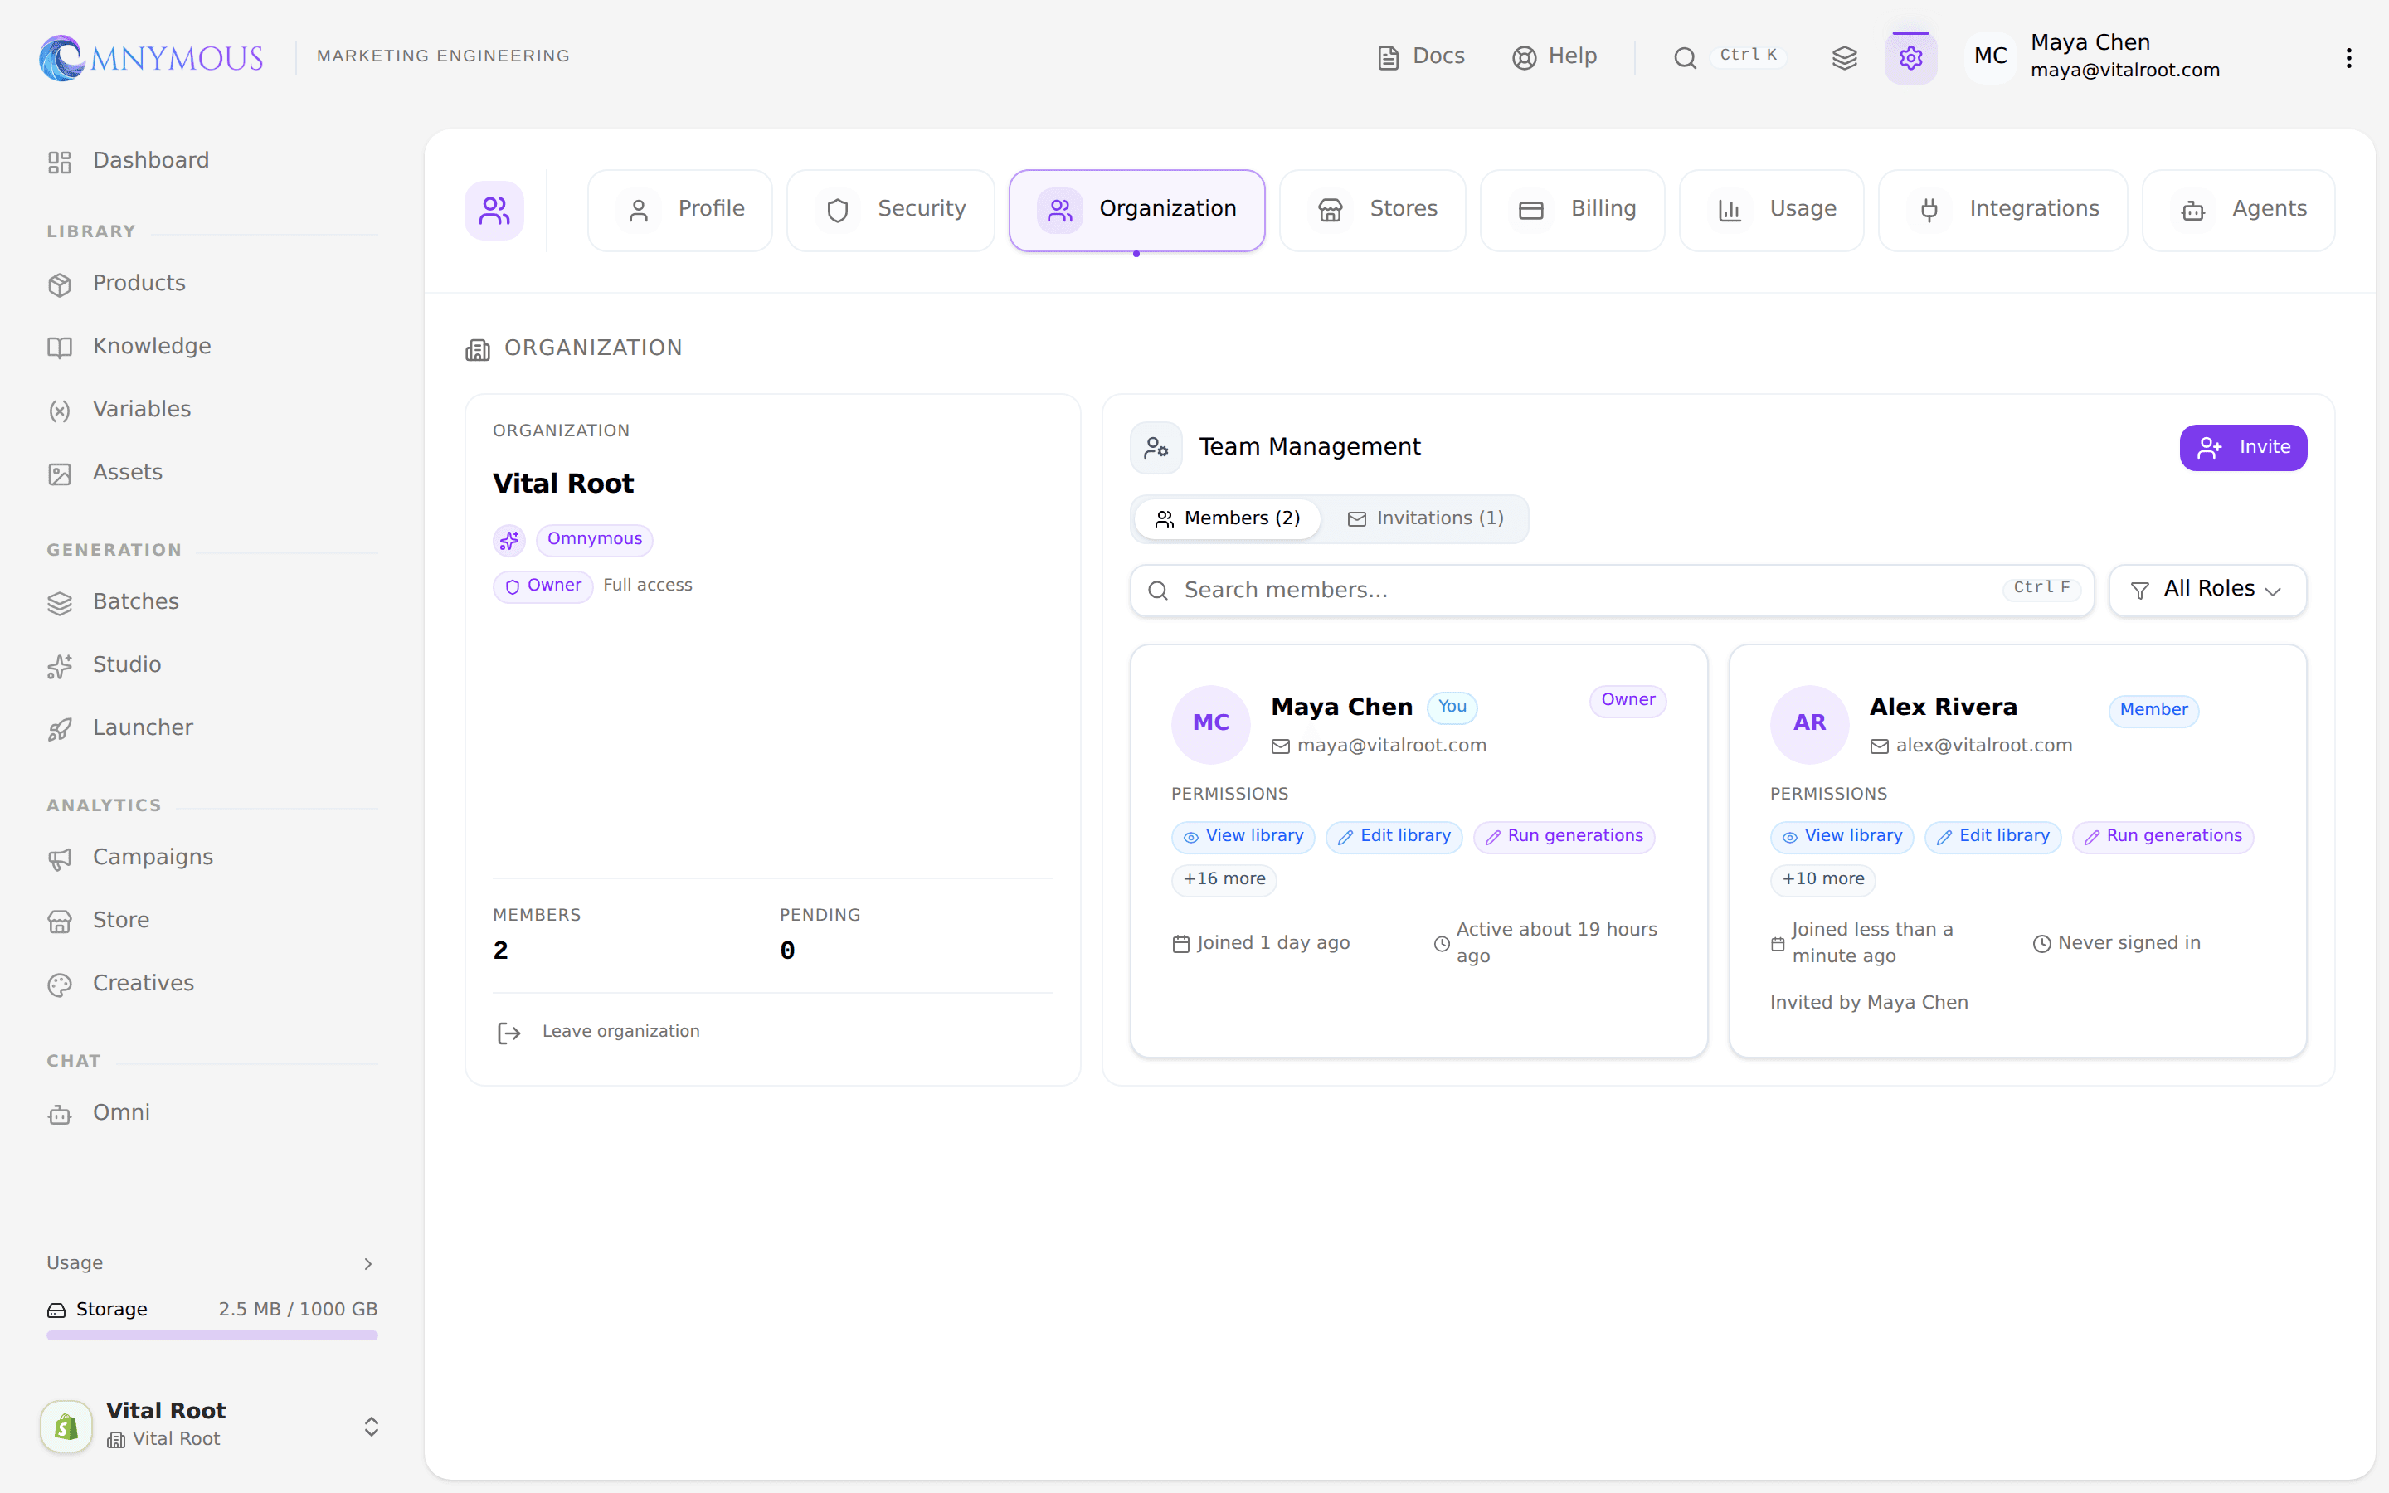Open Assets in sidebar

pos(212,473)
